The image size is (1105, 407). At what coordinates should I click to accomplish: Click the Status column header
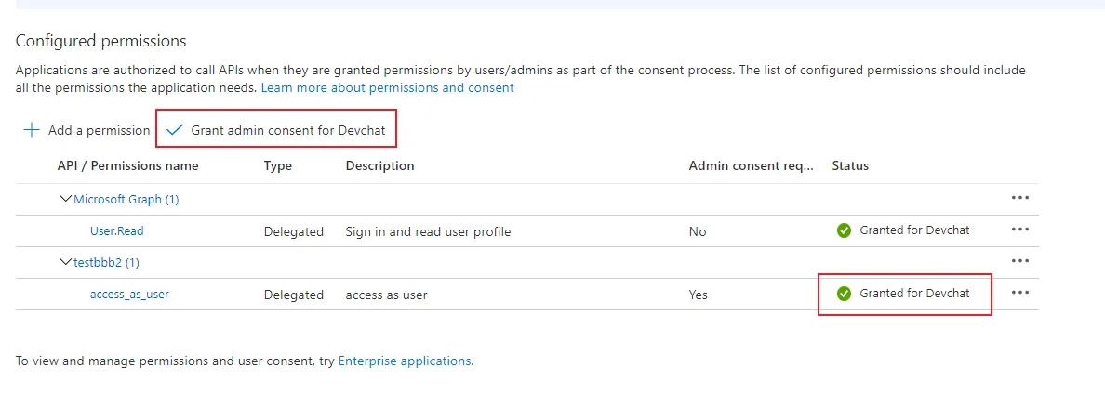pos(850,165)
